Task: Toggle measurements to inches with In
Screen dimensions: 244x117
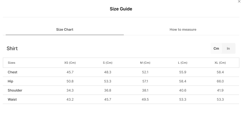Action: tap(228, 49)
